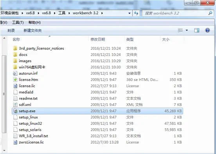Toggle the preview pane icon
The image size is (216, 154).
click(197, 30)
